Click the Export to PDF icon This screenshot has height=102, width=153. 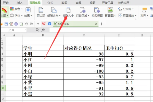(x=11, y=24)
